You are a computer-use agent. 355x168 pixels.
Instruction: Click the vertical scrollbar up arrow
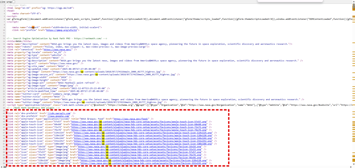tap(353, 2)
